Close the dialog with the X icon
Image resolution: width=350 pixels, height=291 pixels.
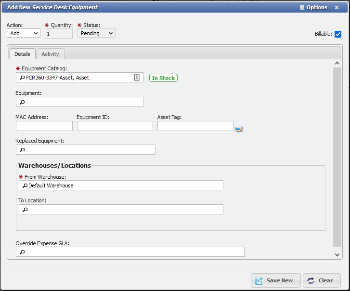[337, 8]
